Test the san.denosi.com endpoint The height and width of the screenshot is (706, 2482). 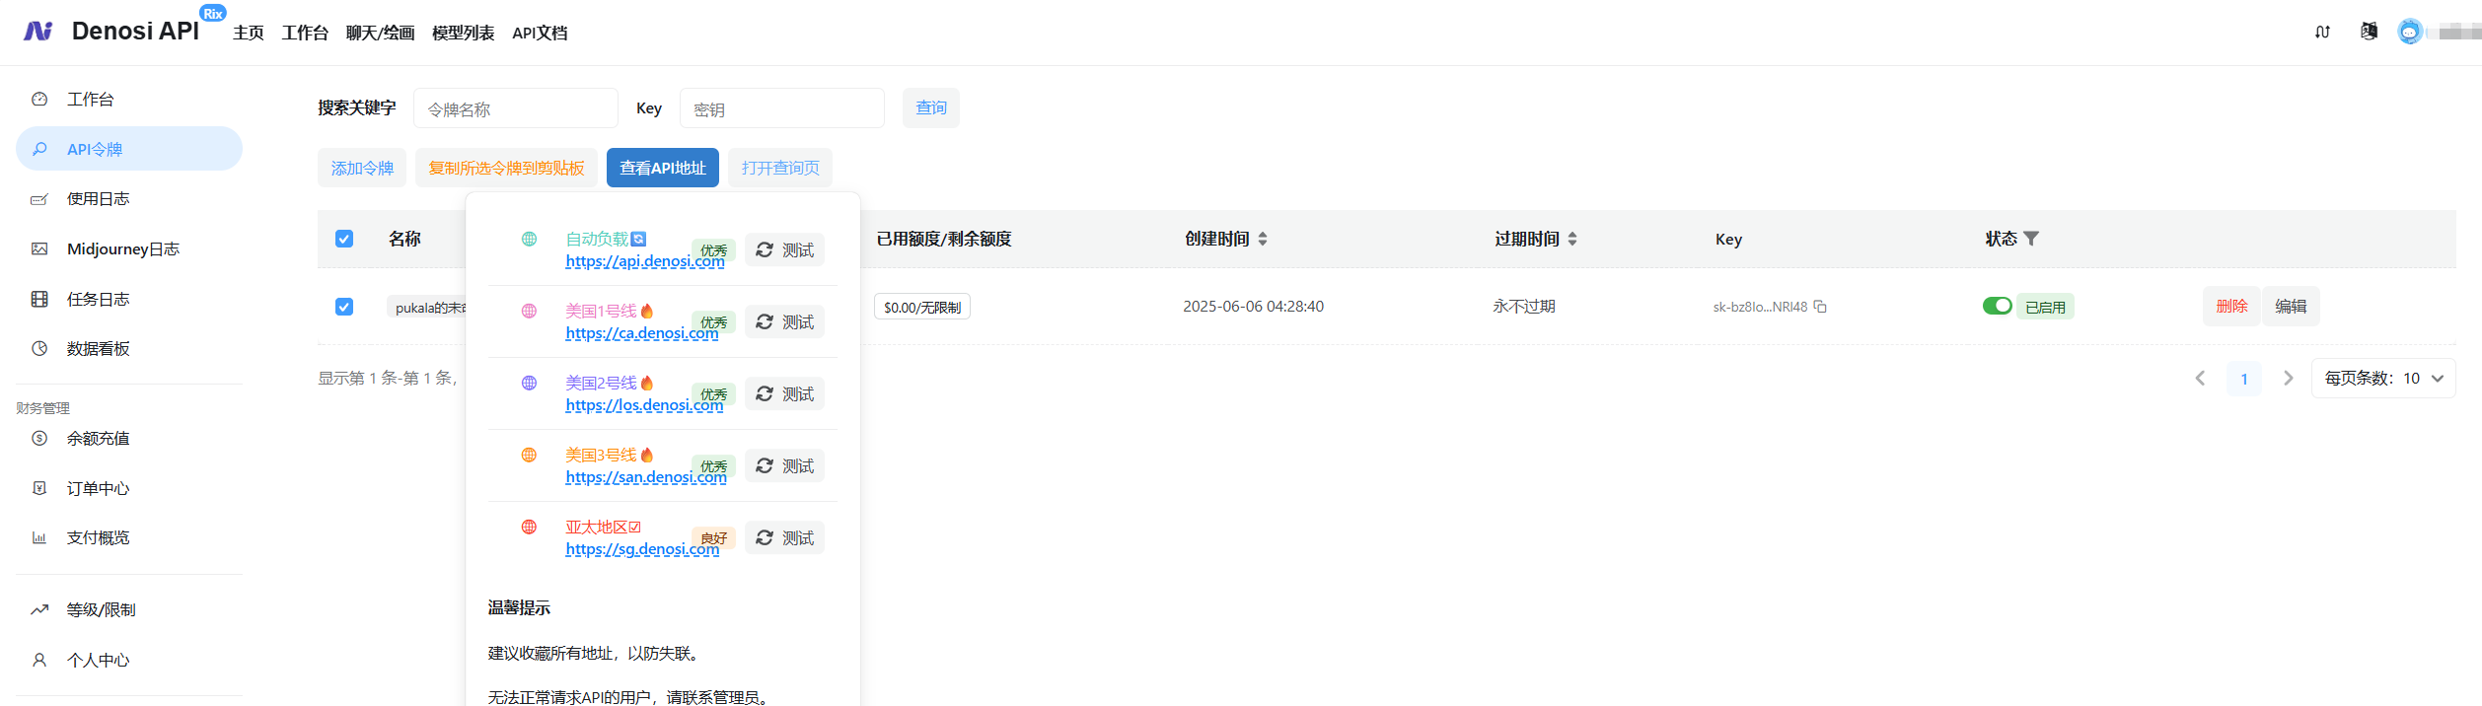point(785,465)
